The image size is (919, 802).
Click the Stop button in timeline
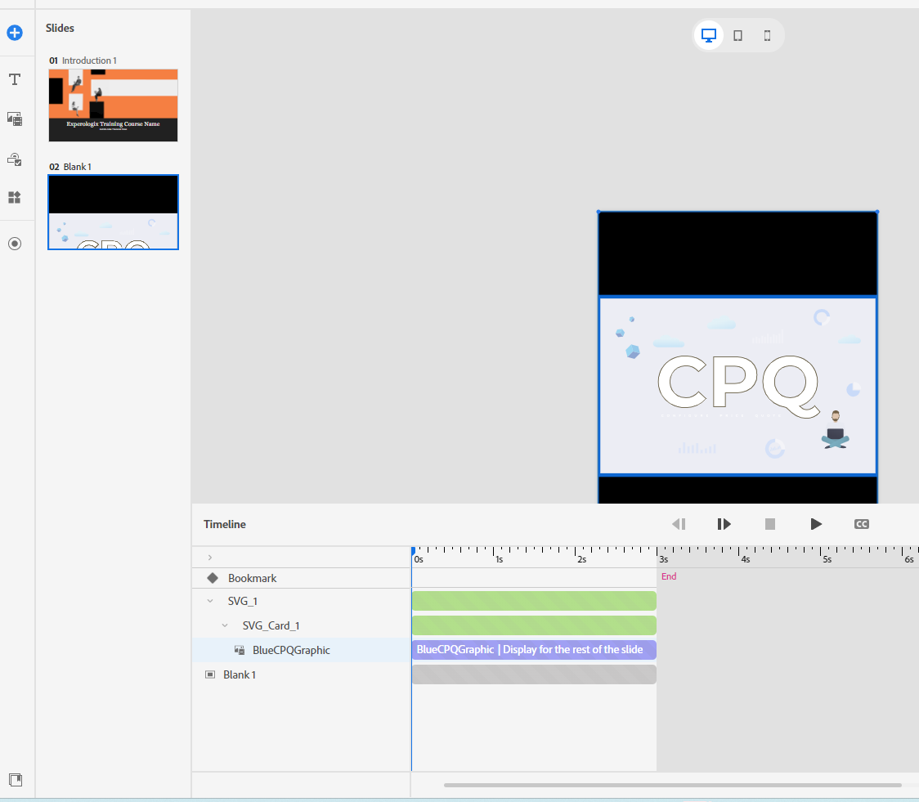(769, 524)
